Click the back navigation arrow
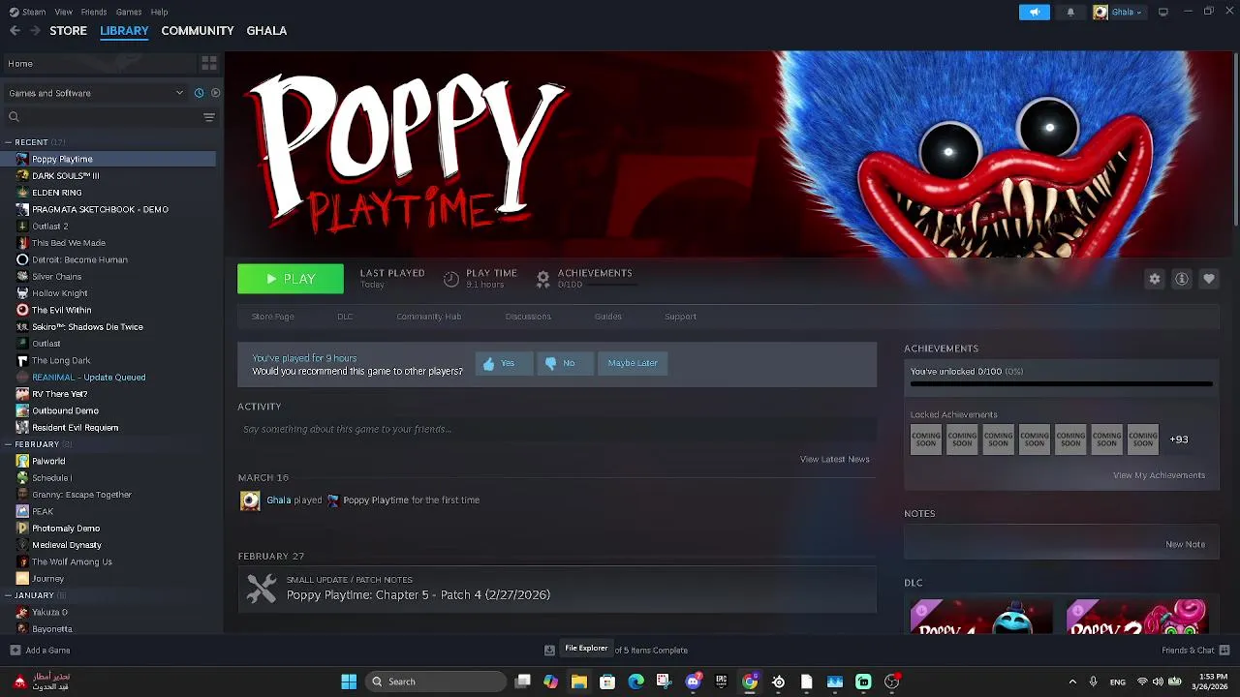The height and width of the screenshot is (697, 1240). click(x=15, y=31)
